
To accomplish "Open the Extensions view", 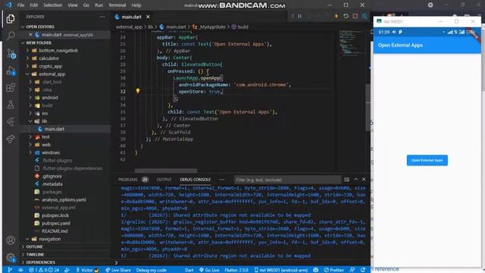I will click(11, 88).
